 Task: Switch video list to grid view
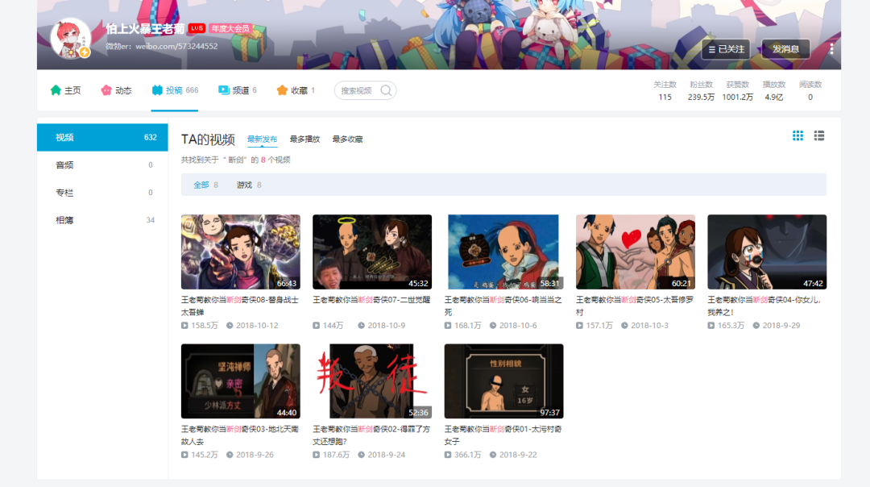point(797,135)
